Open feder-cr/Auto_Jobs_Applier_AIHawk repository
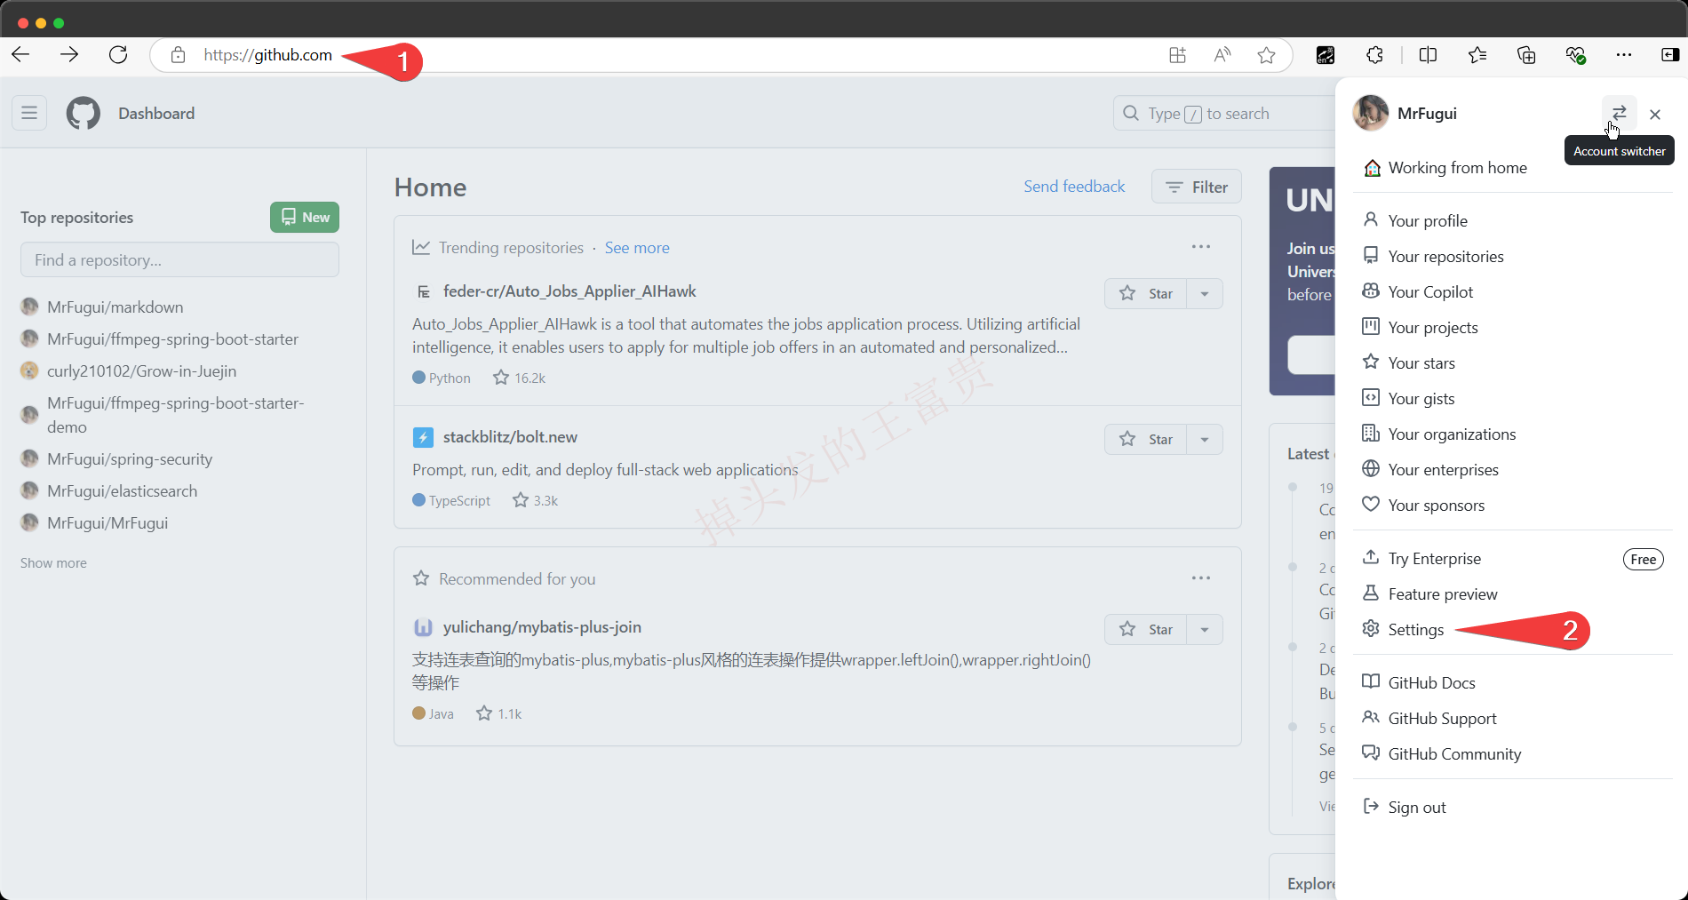Image resolution: width=1688 pixels, height=900 pixels. coord(569,291)
